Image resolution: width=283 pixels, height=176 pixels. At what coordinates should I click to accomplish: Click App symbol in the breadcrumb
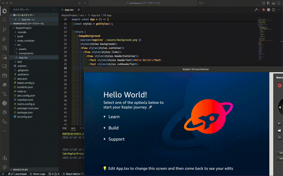108,15
